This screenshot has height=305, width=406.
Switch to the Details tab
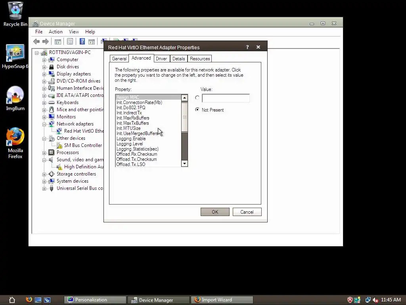[x=179, y=59]
